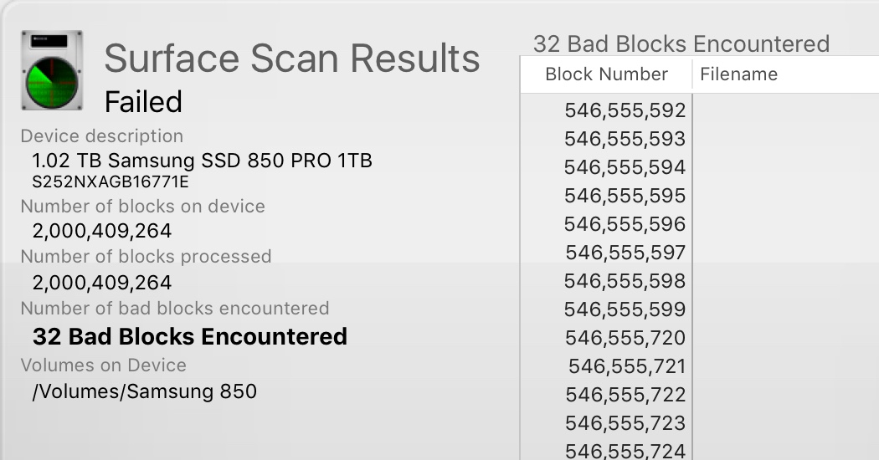Image resolution: width=879 pixels, height=460 pixels.
Task: Pick block number 546,555,596 in the list
Action: pos(625,224)
